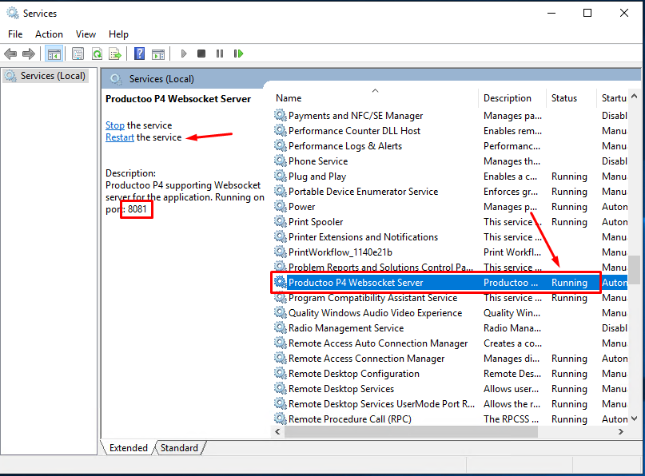Sort the list by the Name column header

coord(290,98)
